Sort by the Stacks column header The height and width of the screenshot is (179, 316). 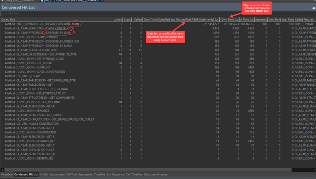pos(128,20)
